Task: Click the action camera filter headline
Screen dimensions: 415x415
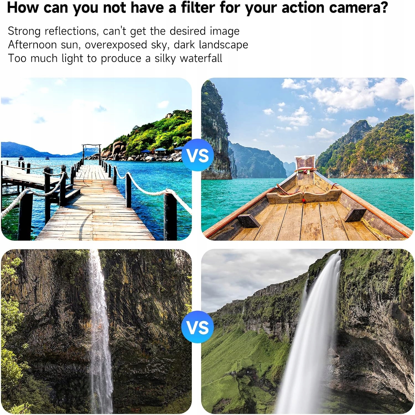Action: [x=197, y=7]
